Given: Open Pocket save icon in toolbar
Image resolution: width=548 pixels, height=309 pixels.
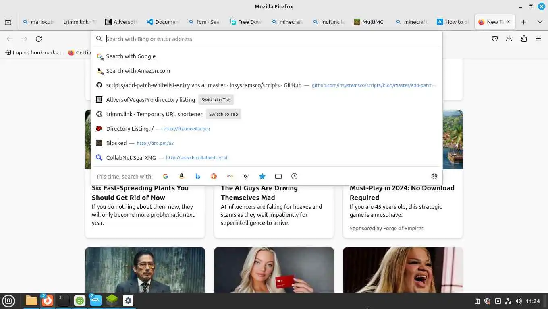Looking at the screenshot, I should tap(495, 39).
